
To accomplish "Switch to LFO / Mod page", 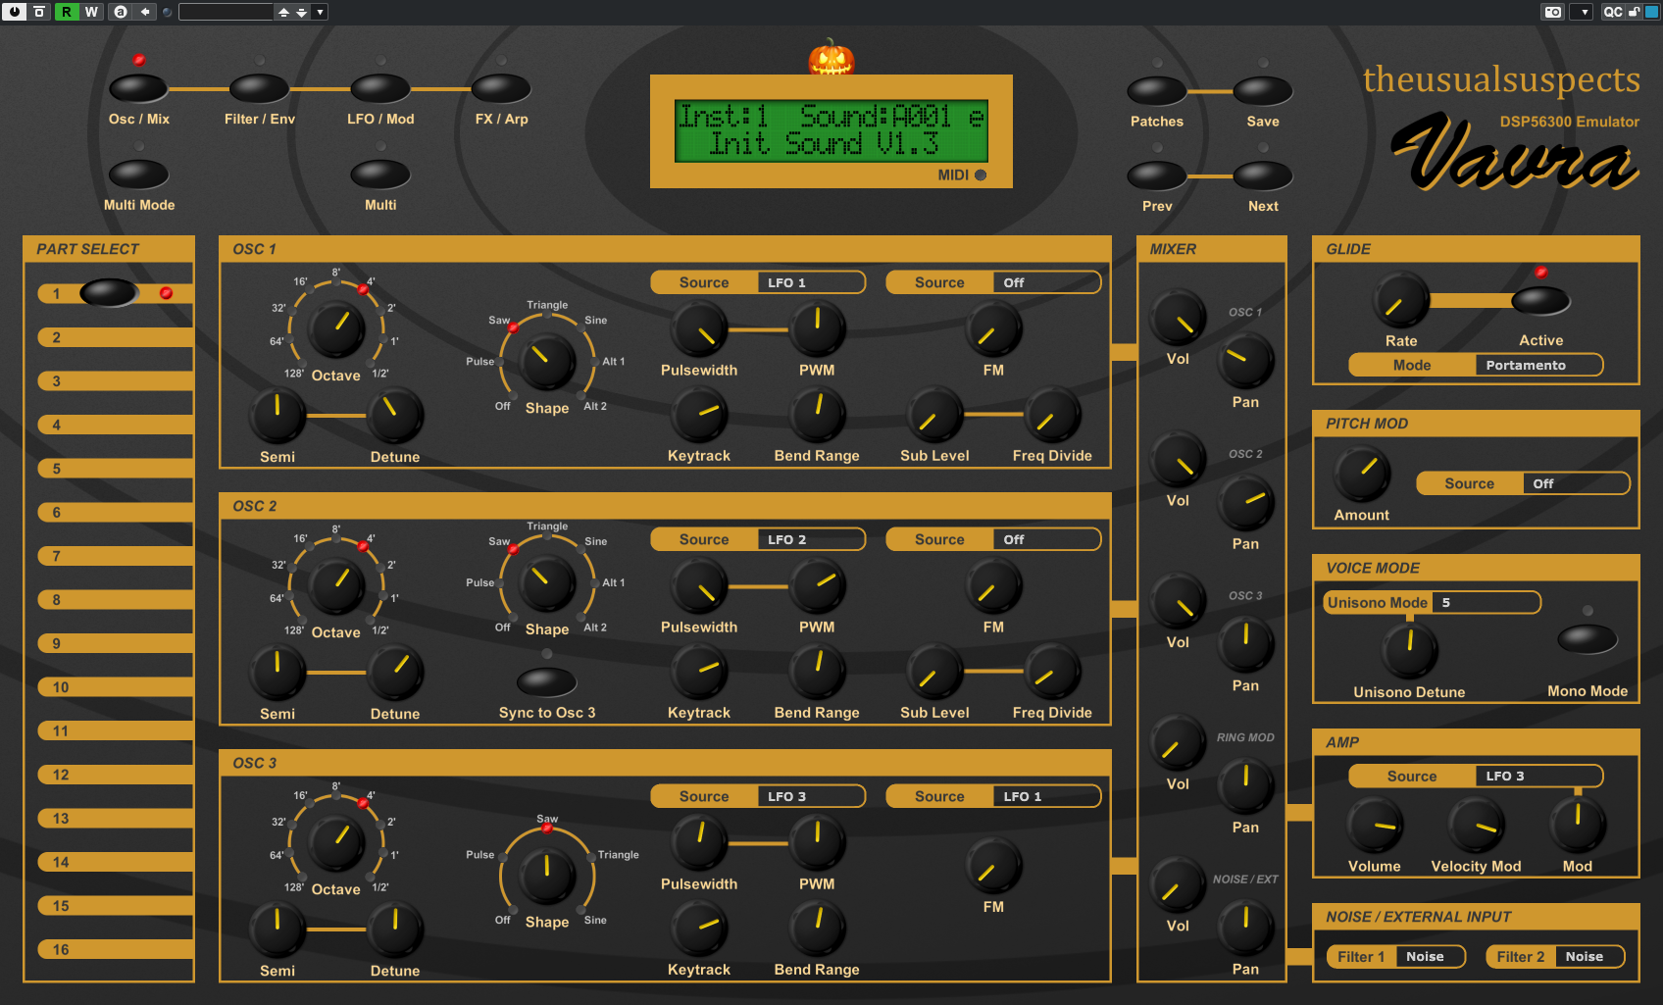I will click(x=380, y=88).
